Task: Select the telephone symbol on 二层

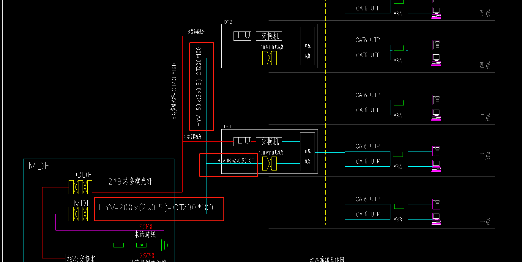Action: (436, 151)
